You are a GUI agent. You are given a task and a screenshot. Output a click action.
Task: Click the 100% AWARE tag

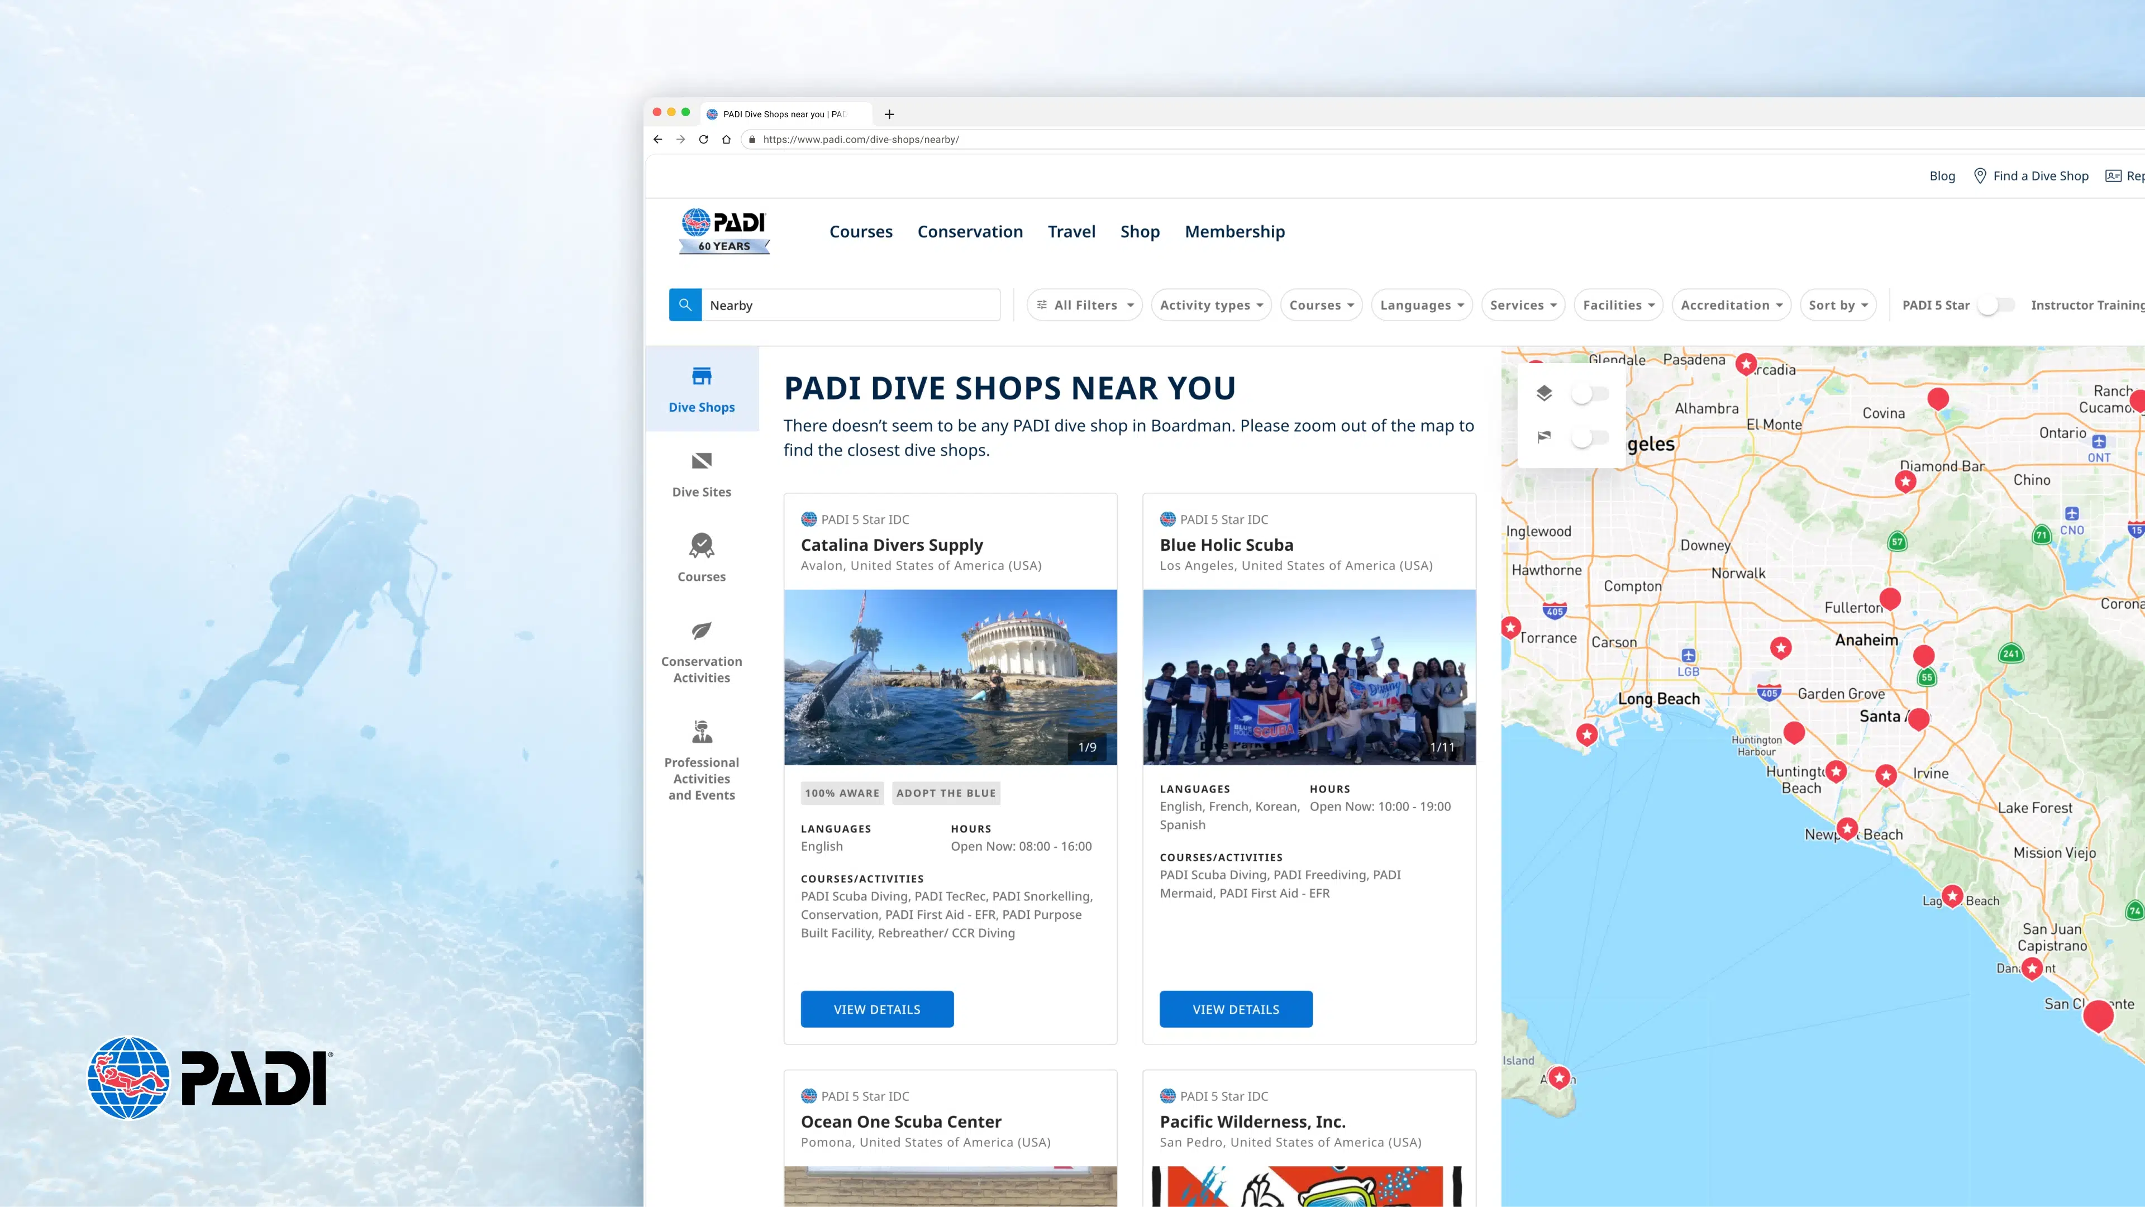pos(842,793)
